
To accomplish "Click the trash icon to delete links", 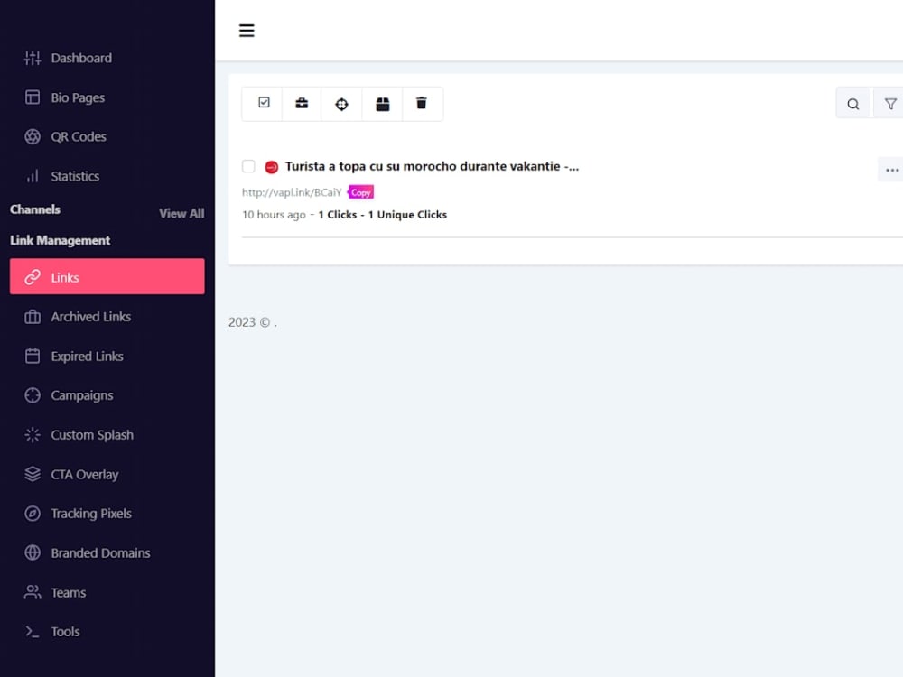I will tap(422, 103).
